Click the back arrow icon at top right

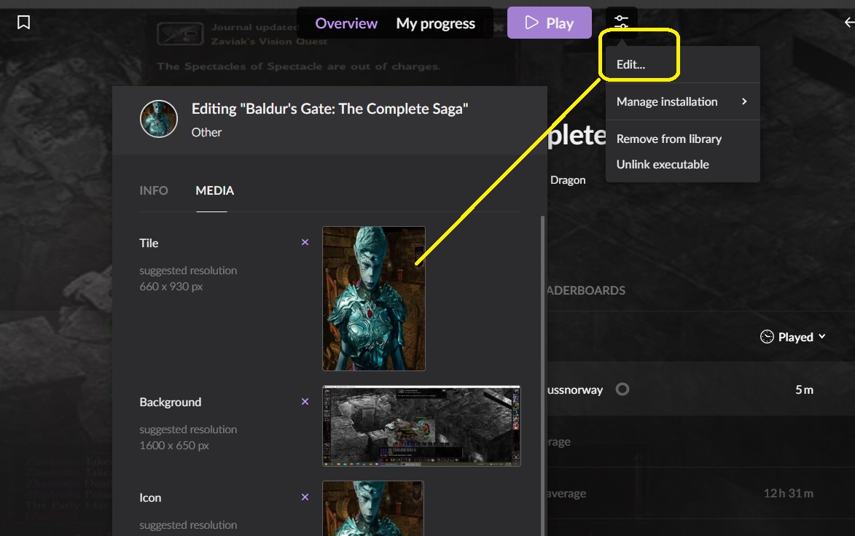click(849, 23)
